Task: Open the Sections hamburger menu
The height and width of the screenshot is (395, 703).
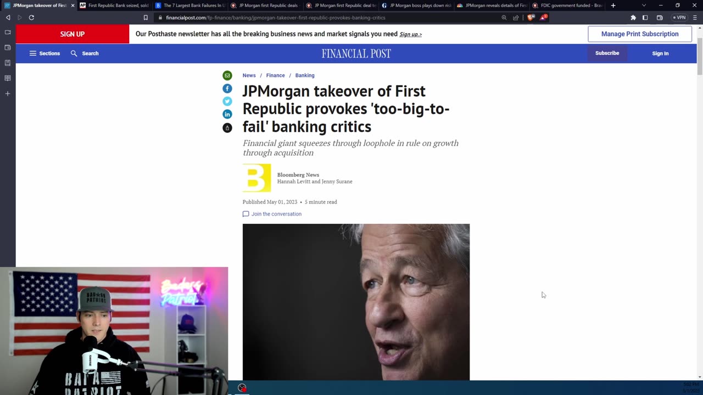Action: tap(44, 53)
